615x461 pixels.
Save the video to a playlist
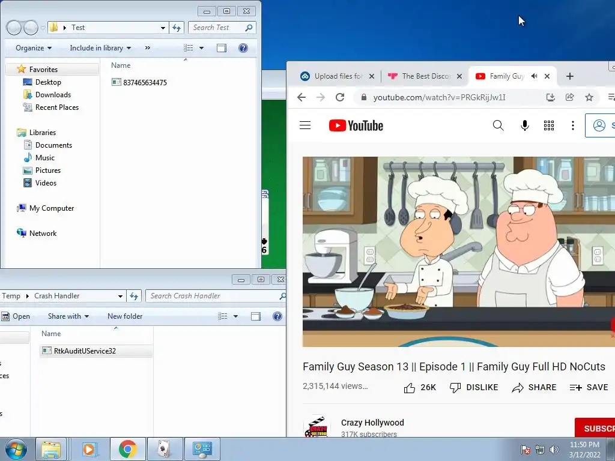point(589,387)
